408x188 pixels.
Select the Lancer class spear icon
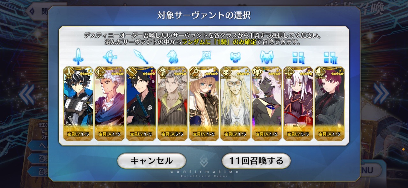[141, 57]
